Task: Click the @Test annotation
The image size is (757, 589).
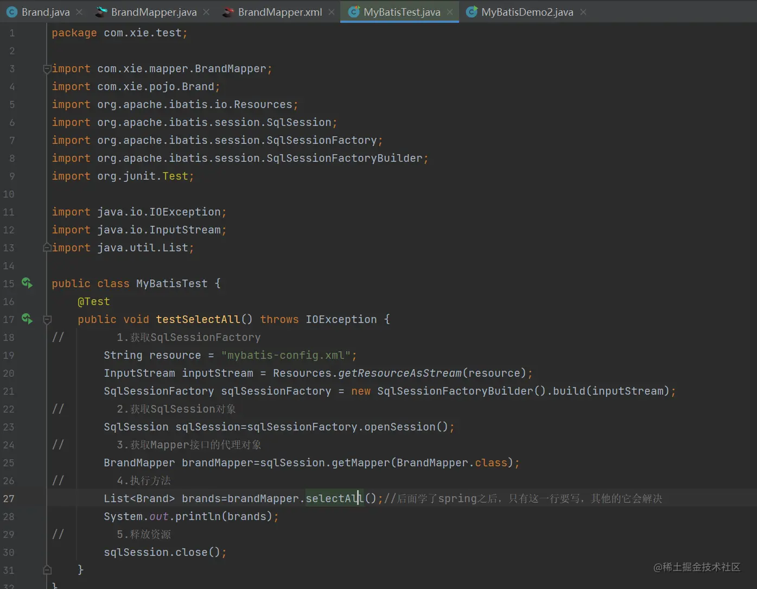Action: (x=93, y=301)
